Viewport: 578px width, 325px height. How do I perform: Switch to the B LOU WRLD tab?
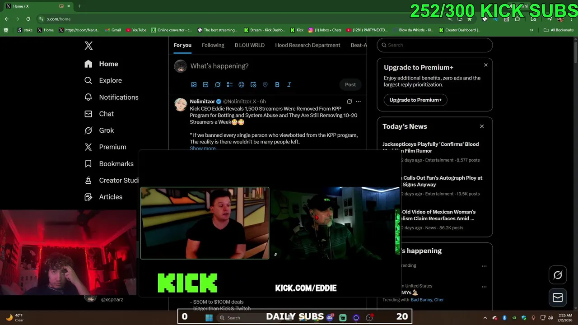(249, 45)
